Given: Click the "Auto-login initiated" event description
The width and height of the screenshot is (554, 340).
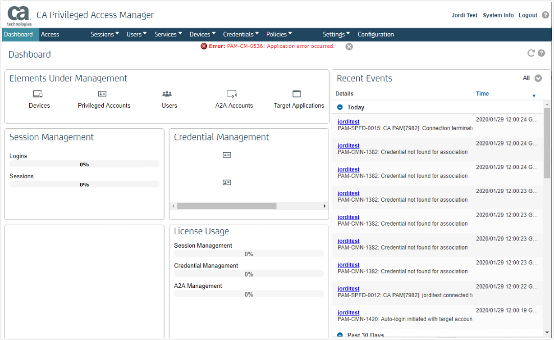Looking at the screenshot, I should [405, 319].
